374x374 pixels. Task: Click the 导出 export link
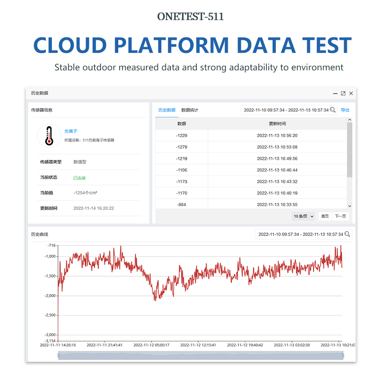pyautogui.click(x=345, y=110)
